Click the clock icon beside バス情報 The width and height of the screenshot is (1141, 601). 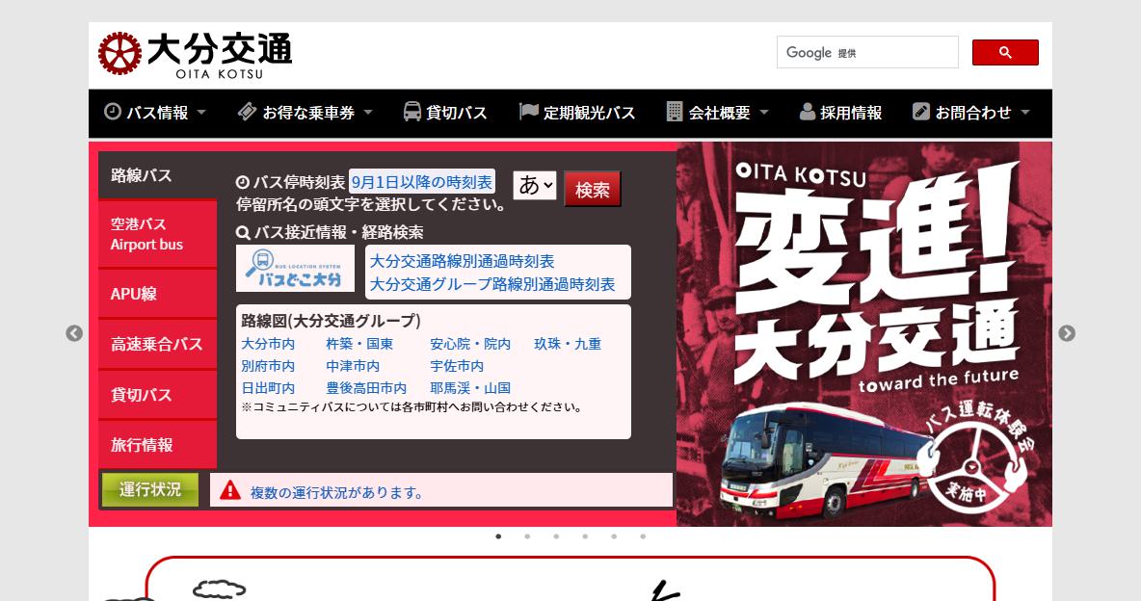click(112, 112)
